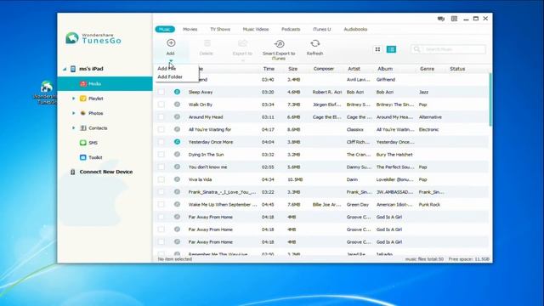Expand the Playlist tree arrow
This screenshot has height=306, width=544.
click(73, 99)
